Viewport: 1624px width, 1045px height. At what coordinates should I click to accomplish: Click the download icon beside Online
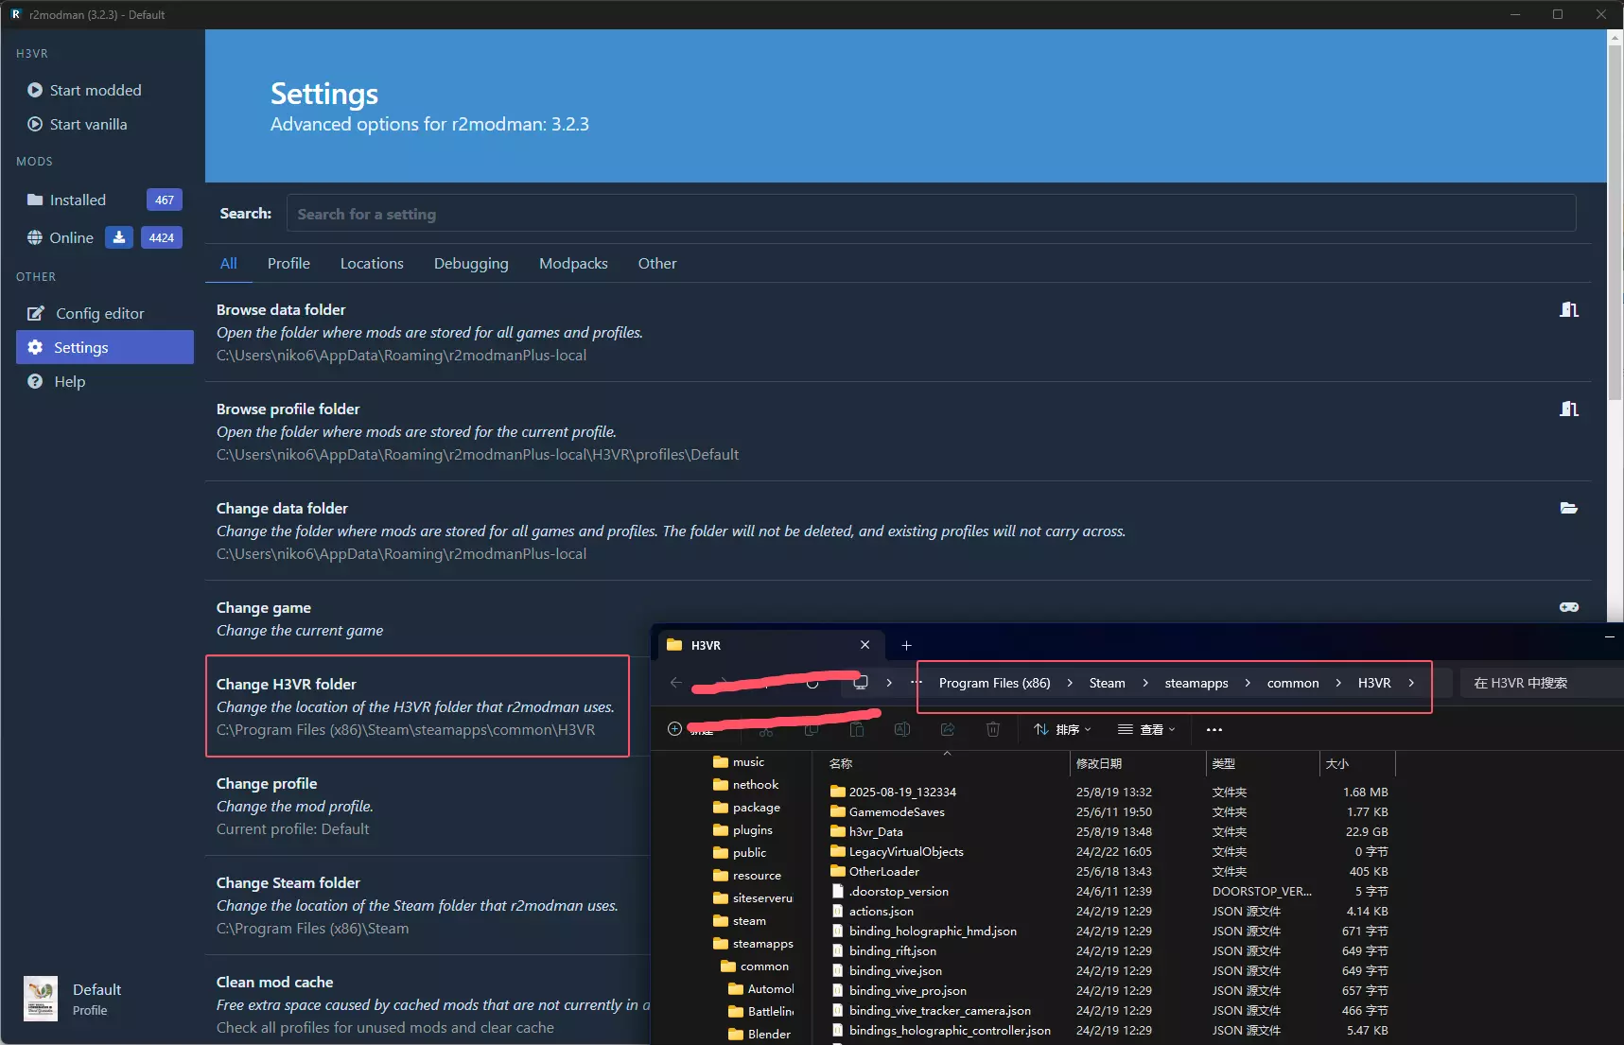click(119, 237)
